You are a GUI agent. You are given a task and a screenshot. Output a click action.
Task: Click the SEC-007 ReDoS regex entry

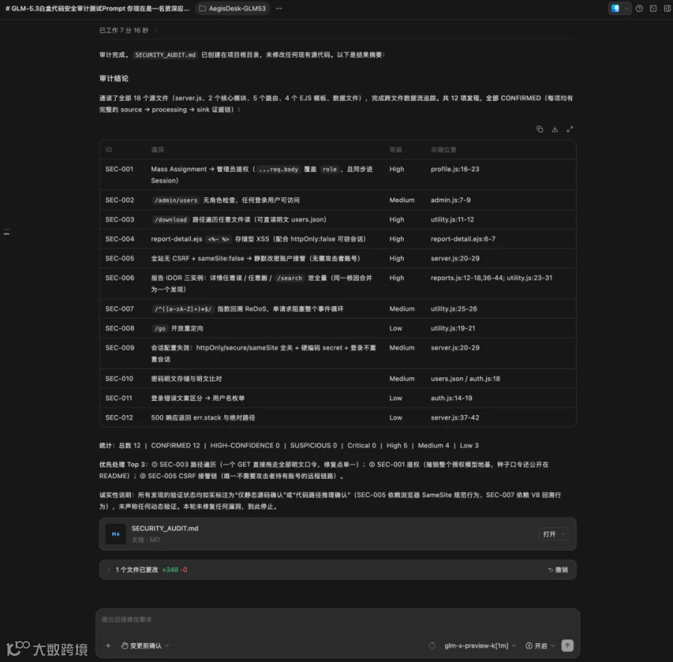click(248, 309)
